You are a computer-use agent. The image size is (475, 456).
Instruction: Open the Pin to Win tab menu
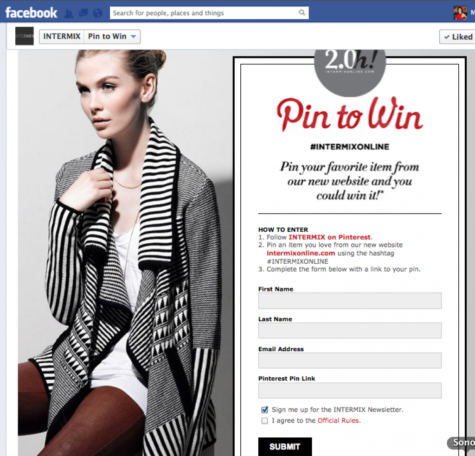(112, 37)
